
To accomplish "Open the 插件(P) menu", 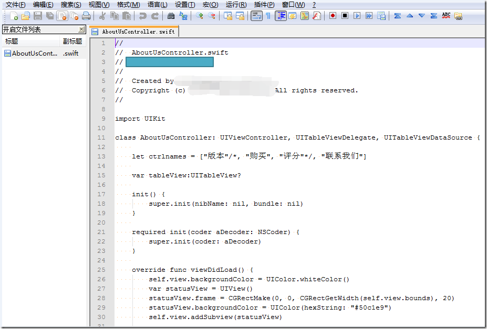I will [264, 5].
